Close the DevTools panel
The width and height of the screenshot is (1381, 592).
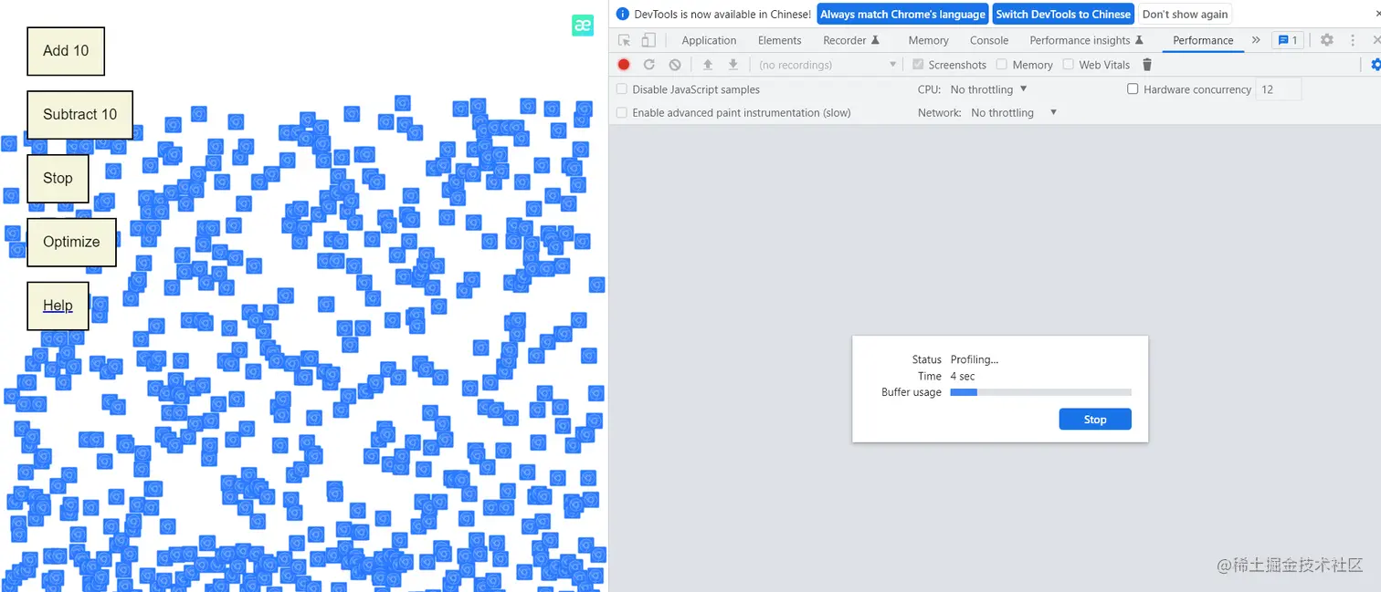click(1376, 40)
